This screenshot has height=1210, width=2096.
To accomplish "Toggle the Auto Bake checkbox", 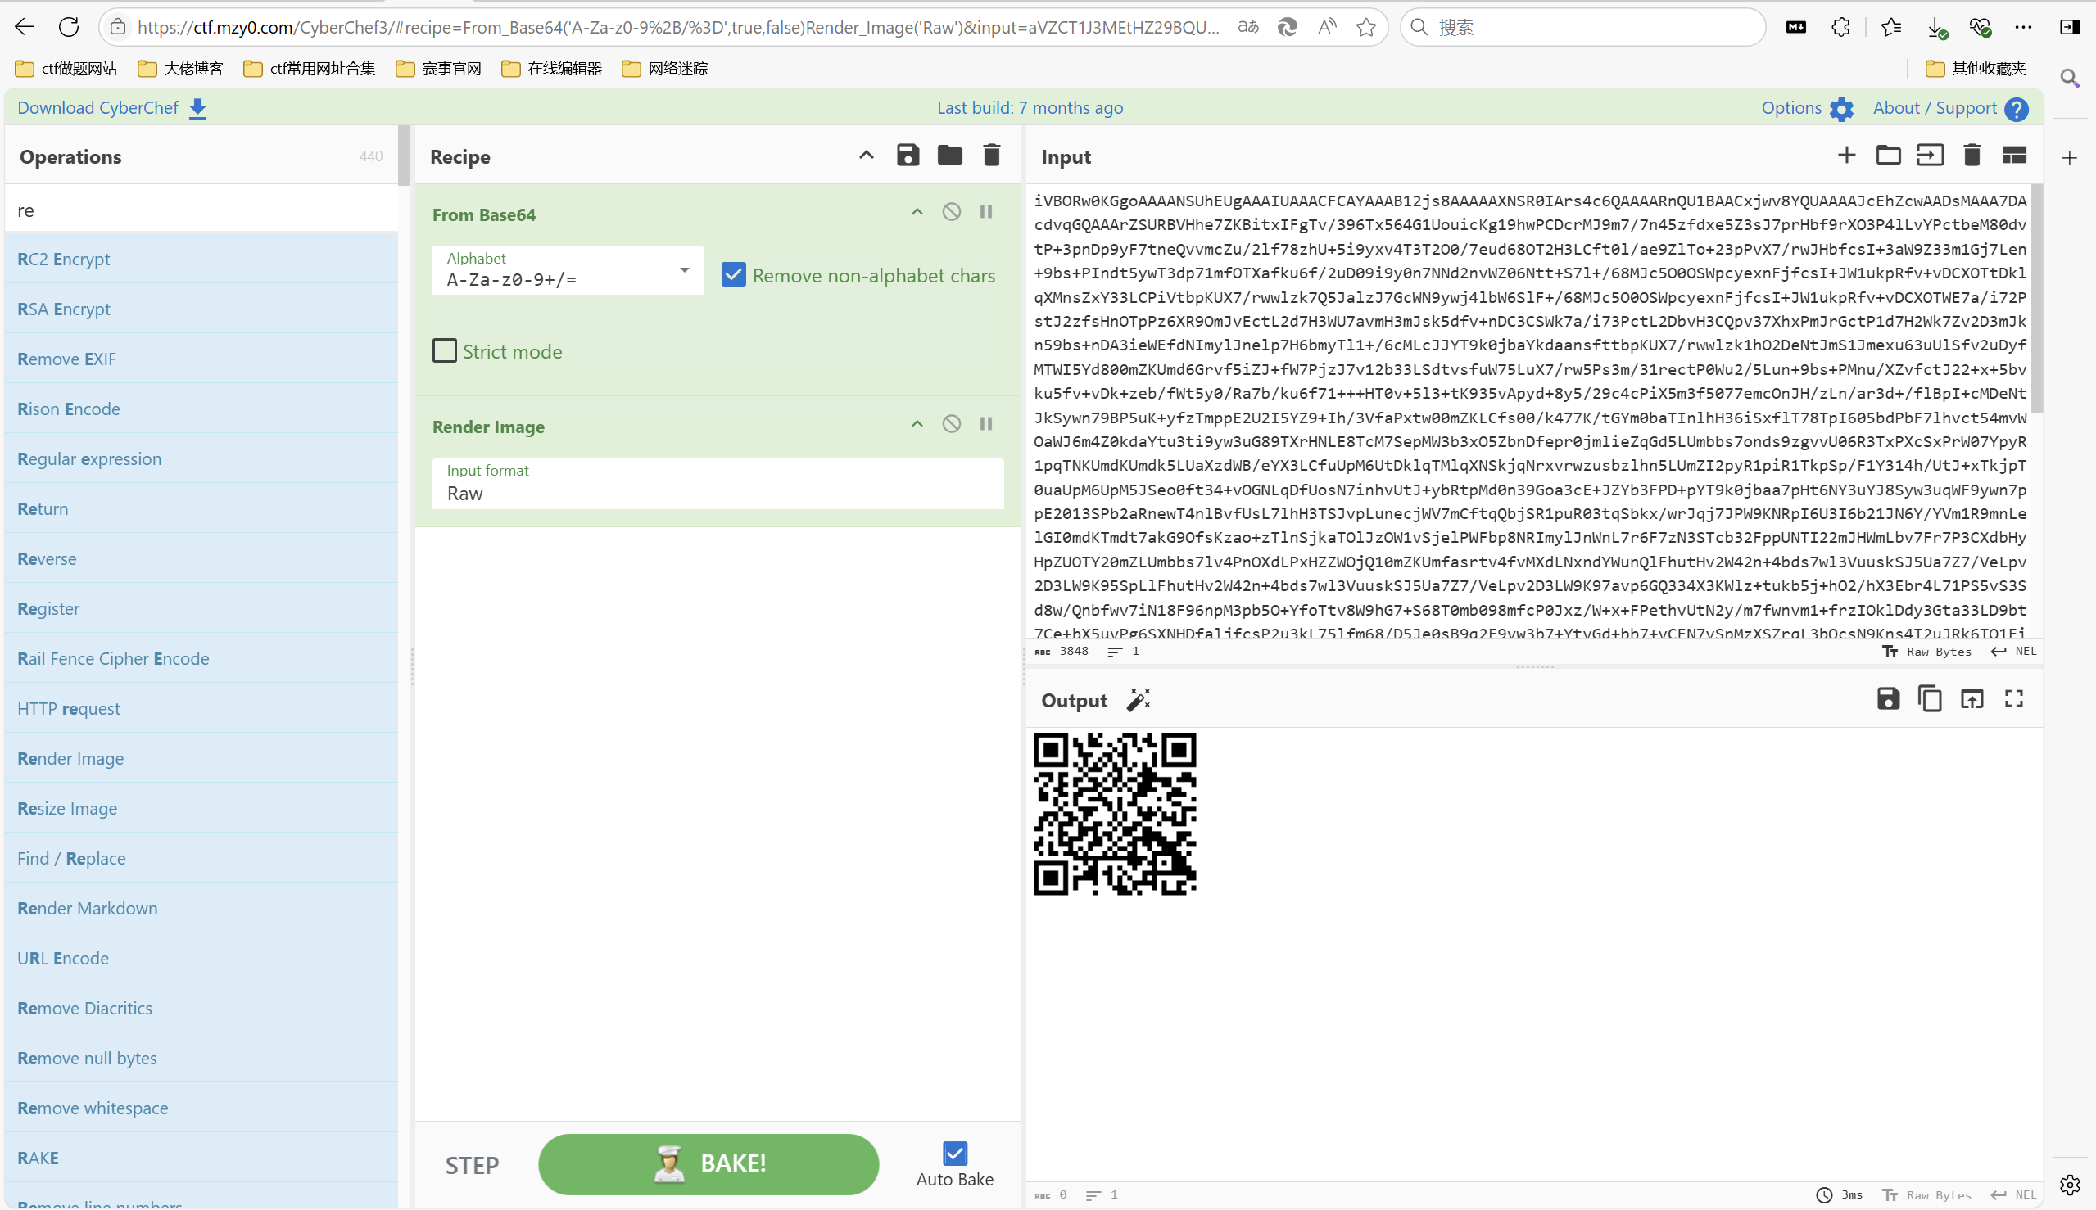I will click(955, 1154).
